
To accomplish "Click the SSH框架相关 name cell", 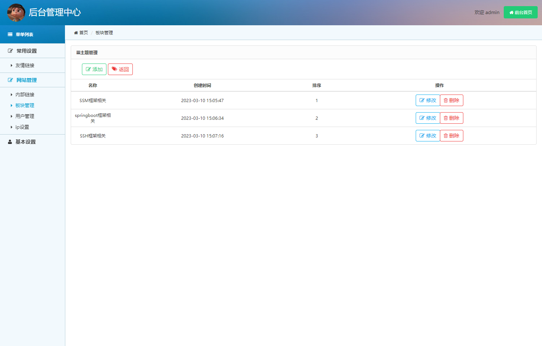I will pos(93,136).
